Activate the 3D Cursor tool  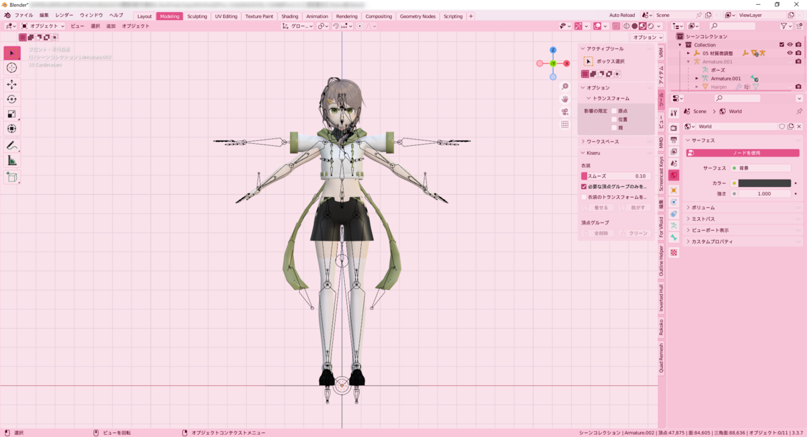tap(12, 68)
